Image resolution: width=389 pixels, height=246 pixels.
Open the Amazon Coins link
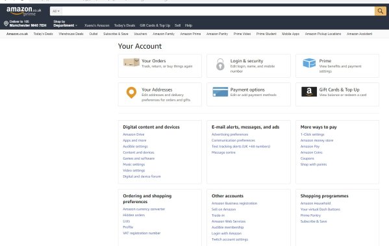[x=311, y=153]
